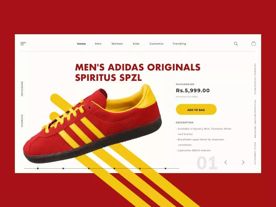
Task: Click the product title Men's Adidas Originals
Action: (x=138, y=67)
